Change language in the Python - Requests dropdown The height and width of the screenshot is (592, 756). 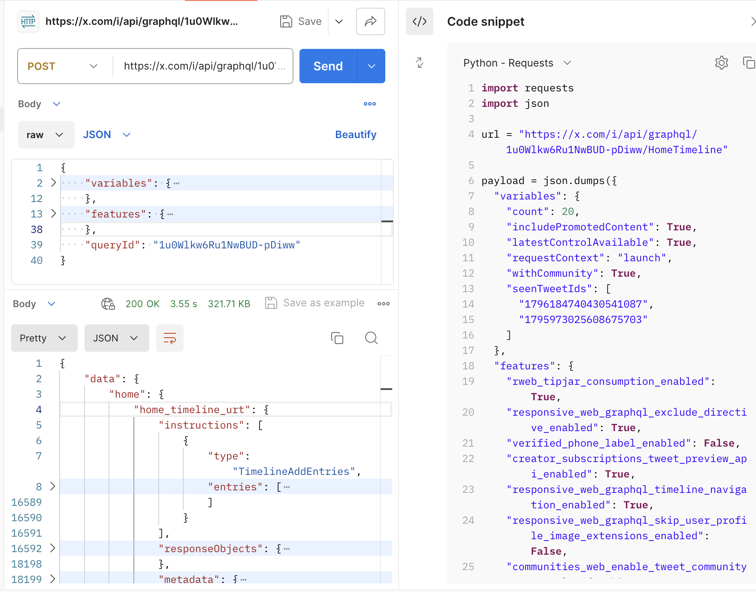point(516,63)
